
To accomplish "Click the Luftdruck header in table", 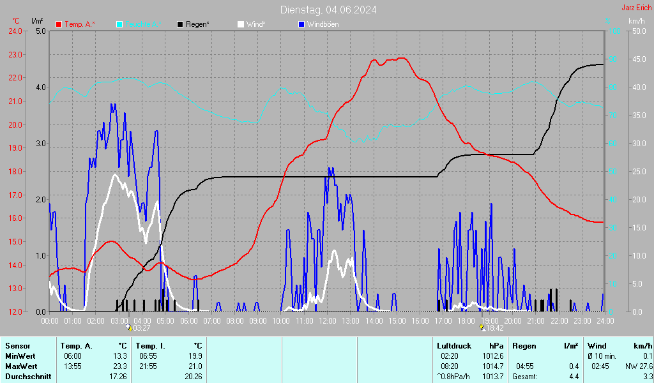I will pyautogui.click(x=454, y=345).
